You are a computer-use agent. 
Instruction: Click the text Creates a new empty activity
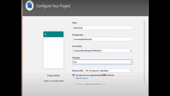[53, 81]
